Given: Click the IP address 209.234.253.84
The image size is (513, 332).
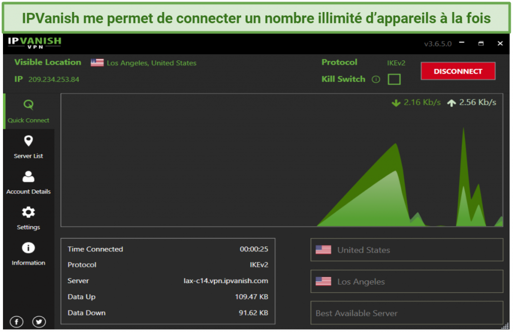Looking at the screenshot, I should 54,79.
